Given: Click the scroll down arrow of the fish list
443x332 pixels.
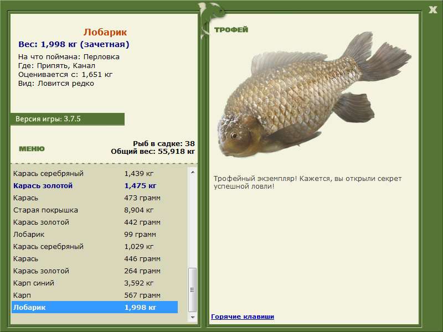Looking at the screenshot, I should 193,317.
